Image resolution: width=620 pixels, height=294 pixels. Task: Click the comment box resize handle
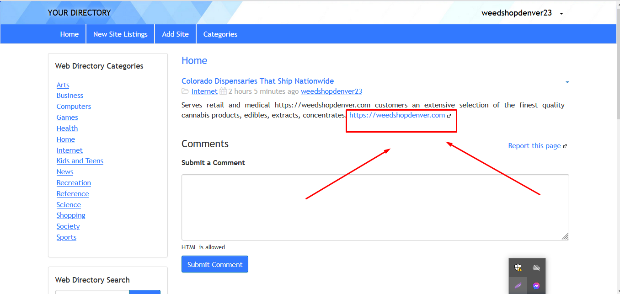point(565,236)
